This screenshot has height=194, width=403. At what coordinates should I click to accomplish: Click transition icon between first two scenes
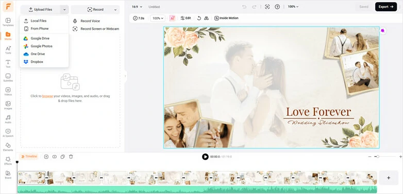click(x=46, y=178)
